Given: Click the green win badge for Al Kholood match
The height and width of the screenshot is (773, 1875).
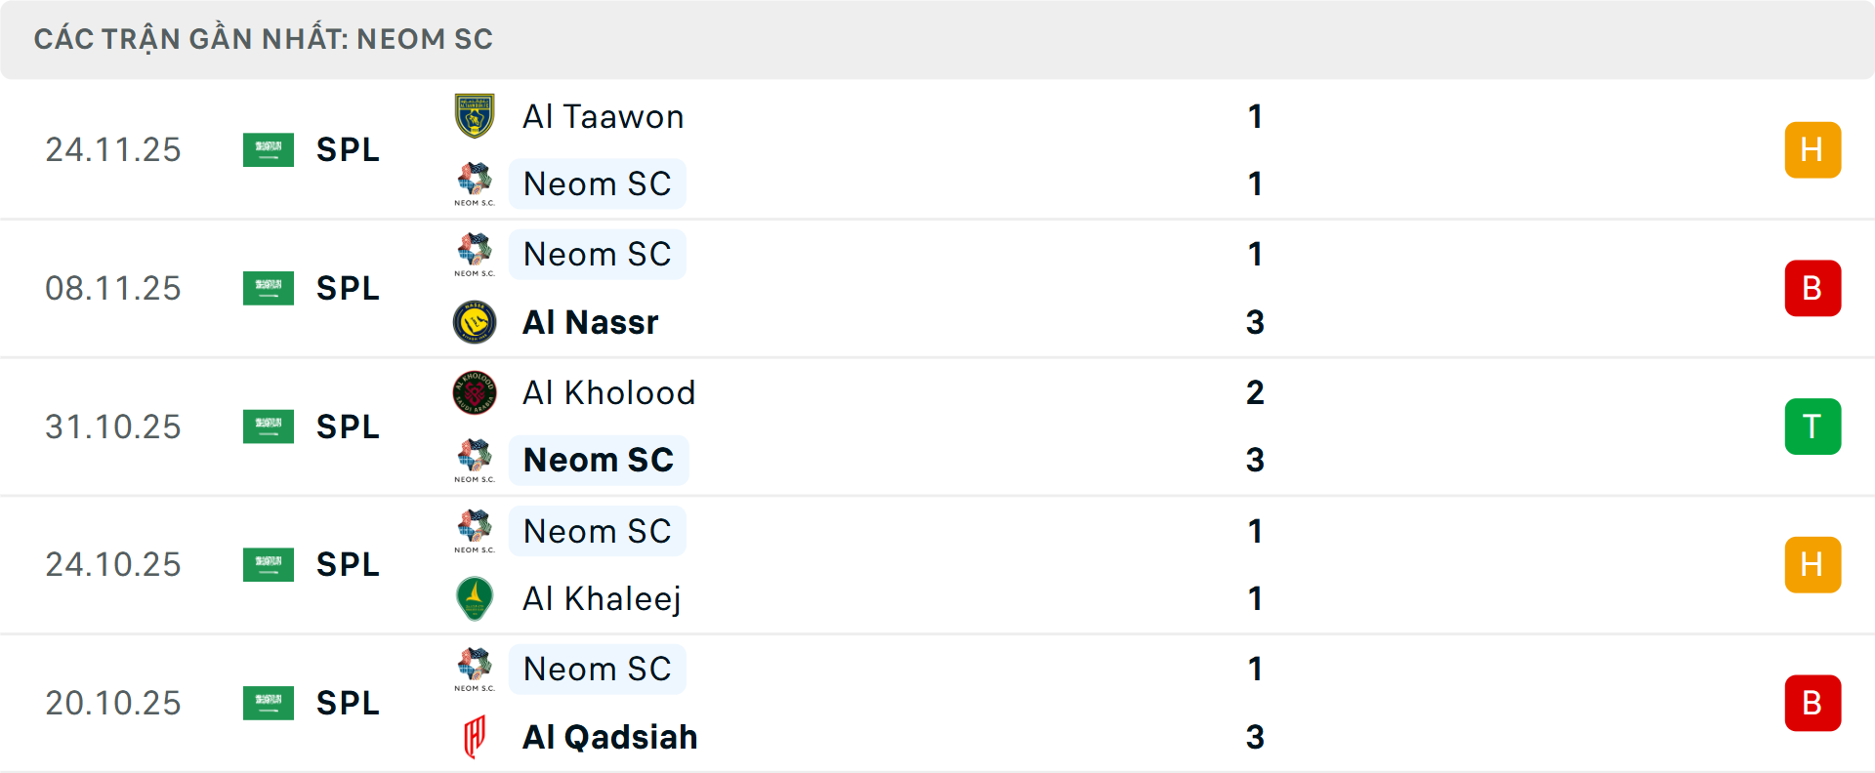Looking at the screenshot, I should pyautogui.click(x=1812, y=427).
